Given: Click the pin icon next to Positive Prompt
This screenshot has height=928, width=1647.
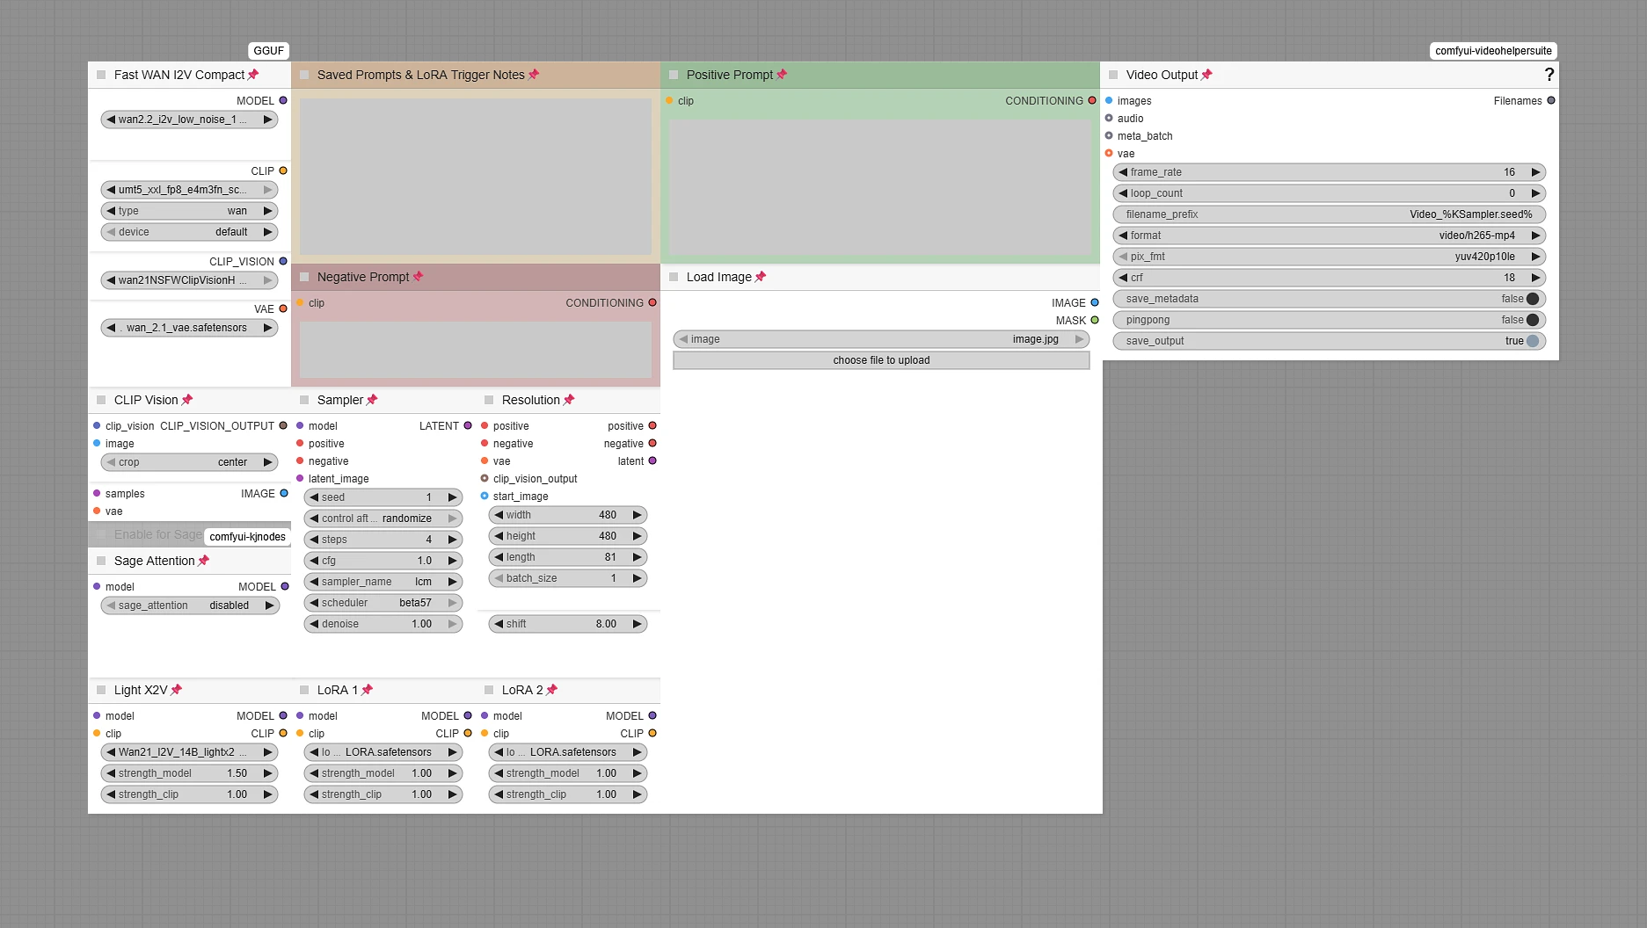Looking at the screenshot, I should click(782, 75).
